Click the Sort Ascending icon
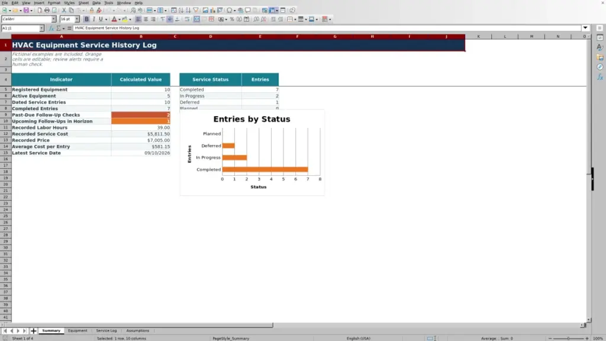This screenshot has width=606, height=341. click(x=181, y=11)
